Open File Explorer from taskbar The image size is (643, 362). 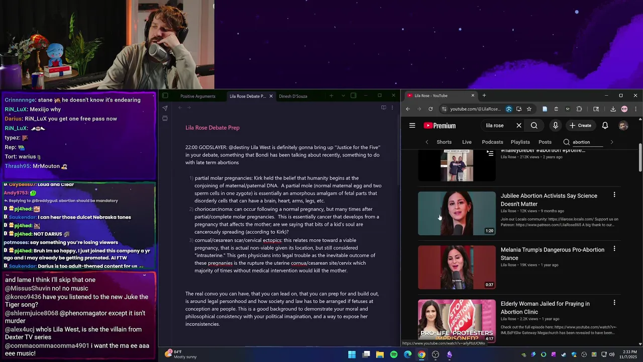(x=380, y=354)
